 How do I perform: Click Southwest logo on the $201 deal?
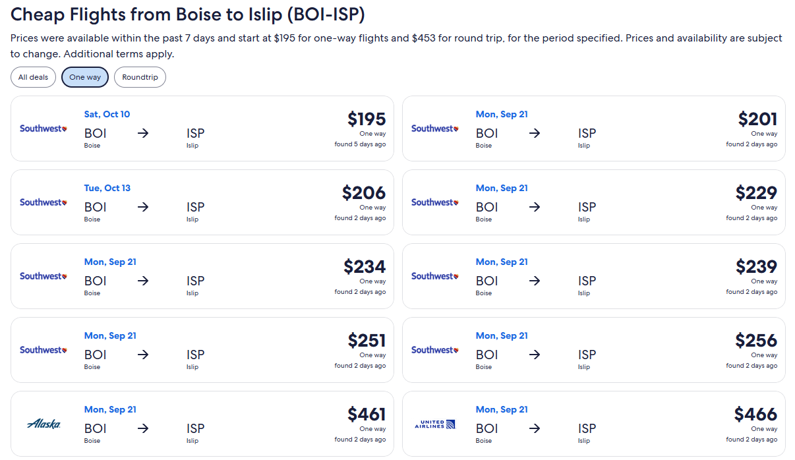click(x=435, y=129)
